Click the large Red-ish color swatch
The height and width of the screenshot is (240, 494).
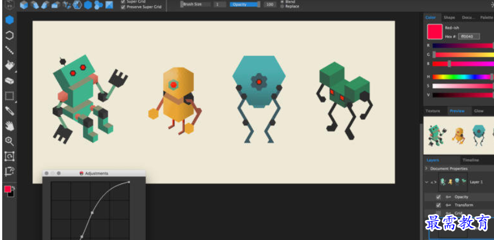435,32
